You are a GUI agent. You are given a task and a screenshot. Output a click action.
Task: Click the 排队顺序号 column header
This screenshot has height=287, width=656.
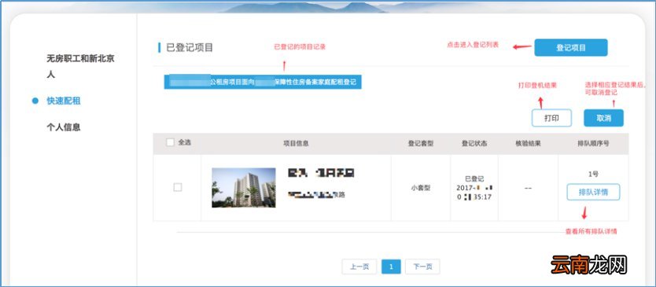click(x=593, y=143)
